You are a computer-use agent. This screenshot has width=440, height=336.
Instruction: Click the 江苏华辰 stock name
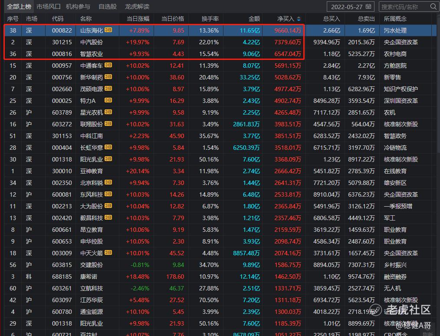92,300
